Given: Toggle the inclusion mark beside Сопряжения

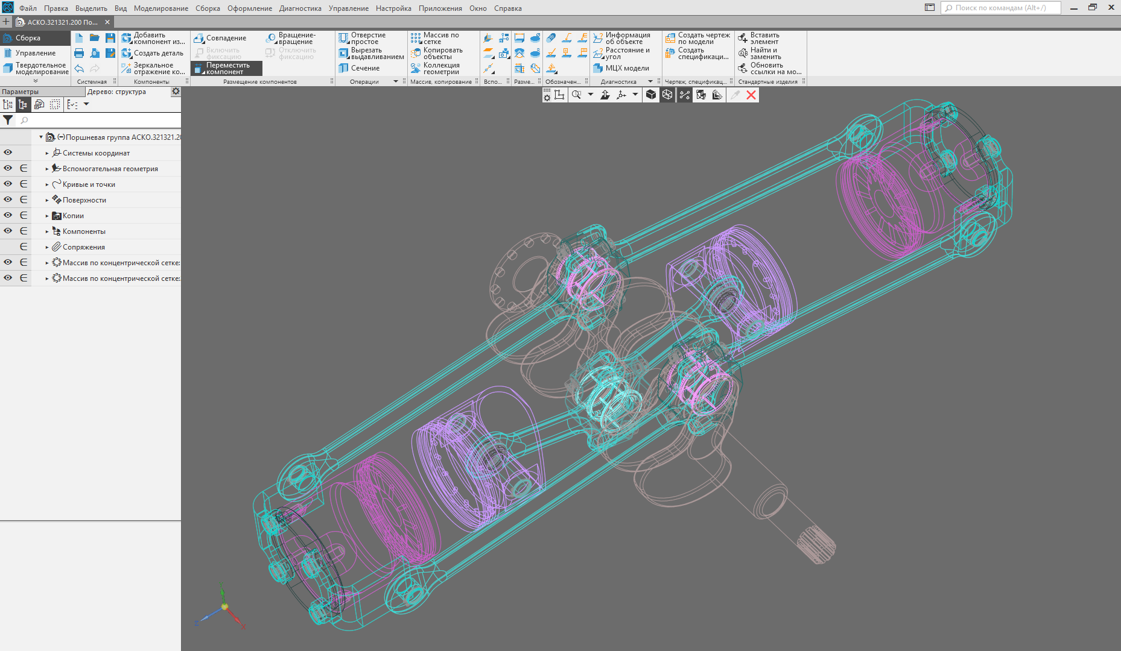Looking at the screenshot, I should point(24,247).
